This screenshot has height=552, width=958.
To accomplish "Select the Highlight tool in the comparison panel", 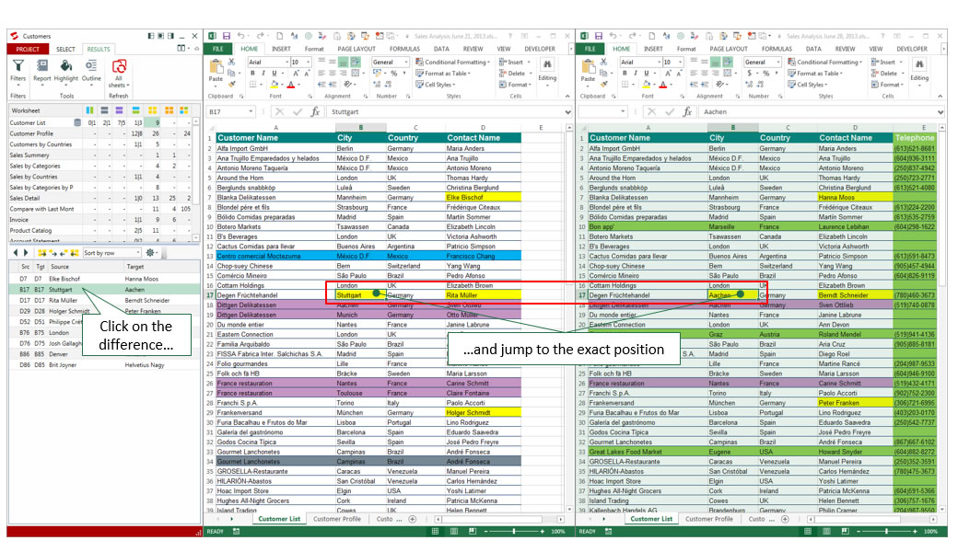I will coord(65,64).
